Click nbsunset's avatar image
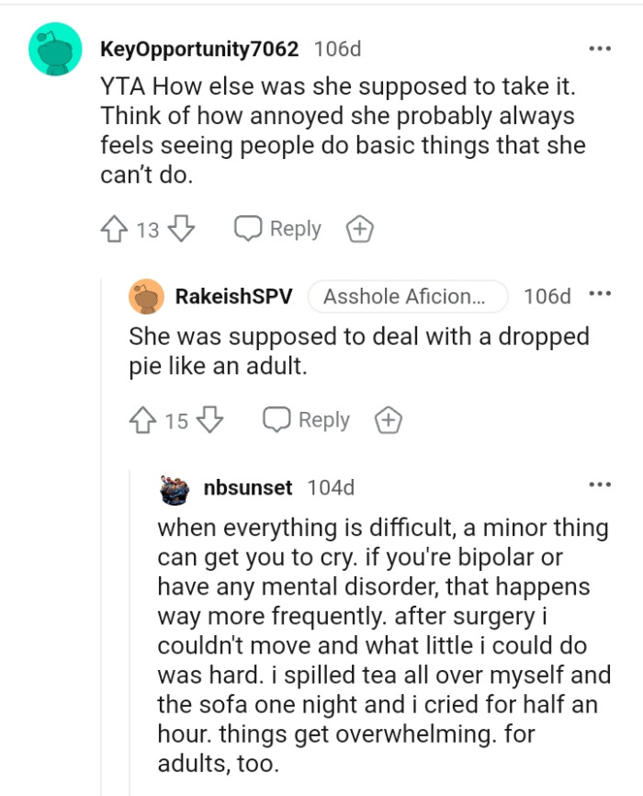Viewport: 643px width, 796px height. click(x=175, y=488)
